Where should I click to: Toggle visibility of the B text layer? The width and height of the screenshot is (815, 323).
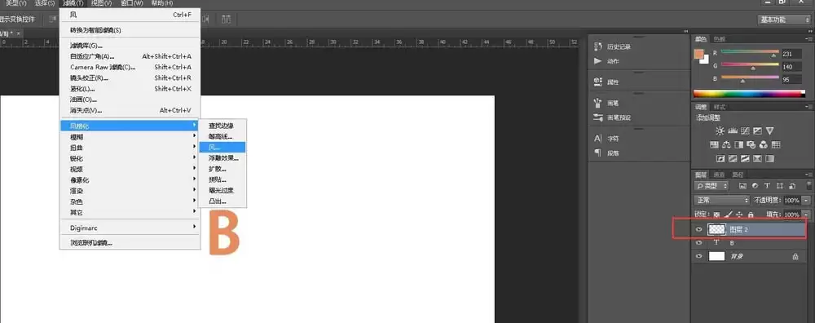[x=699, y=243]
